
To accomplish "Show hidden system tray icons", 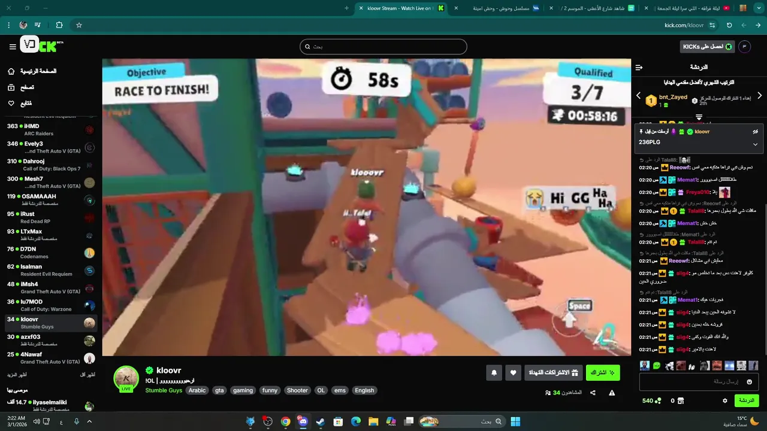I will point(89,421).
